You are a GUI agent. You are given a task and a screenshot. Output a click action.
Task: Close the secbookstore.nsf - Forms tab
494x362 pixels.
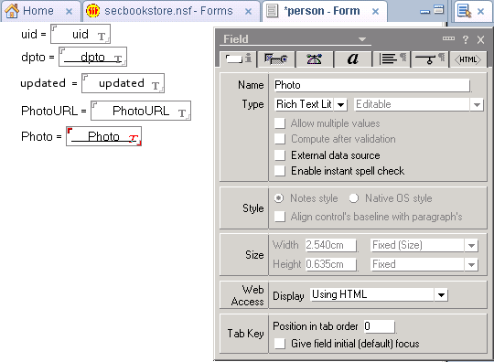point(248,12)
